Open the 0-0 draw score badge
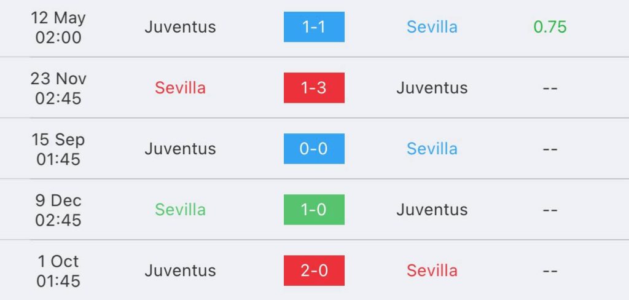Image resolution: width=629 pixels, height=300 pixels. [x=314, y=149]
